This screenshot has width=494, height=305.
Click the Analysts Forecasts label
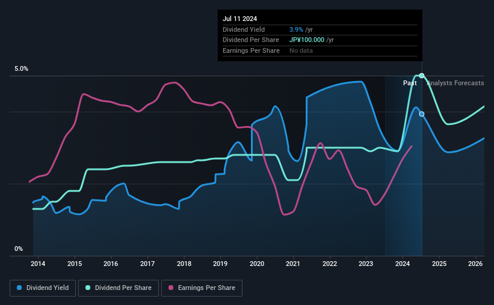tap(455, 83)
